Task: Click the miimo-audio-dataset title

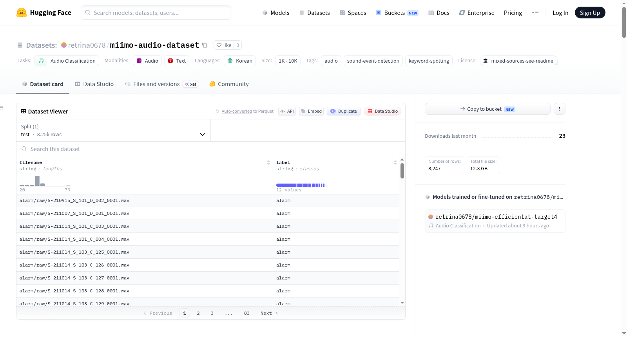Action: 154,45
